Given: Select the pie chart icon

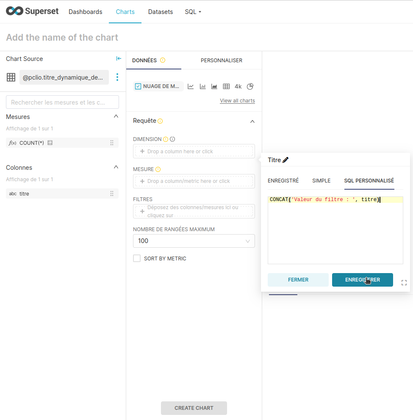Looking at the screenshot, I should click(x=250, y=86).
